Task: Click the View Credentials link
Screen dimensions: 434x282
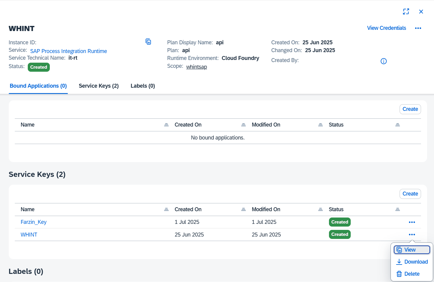Action: (x=386, y=28)
